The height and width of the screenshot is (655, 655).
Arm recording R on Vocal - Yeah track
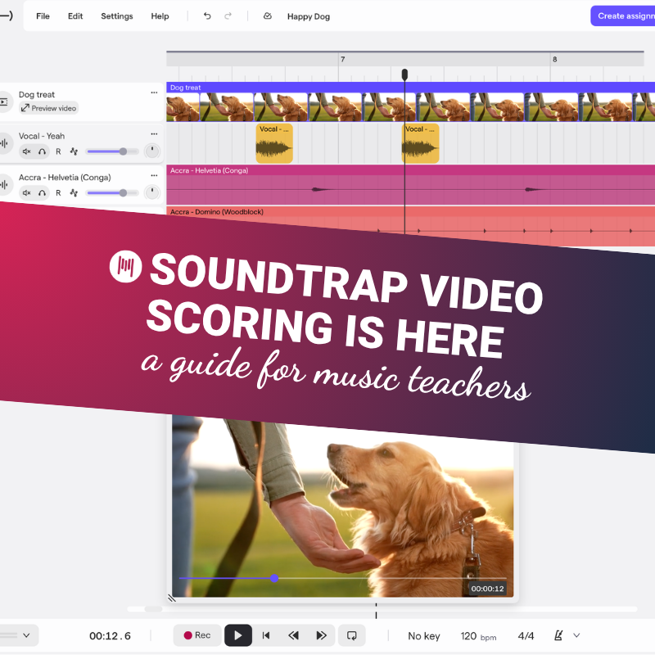pyautogui.click(x=58, y=151)
